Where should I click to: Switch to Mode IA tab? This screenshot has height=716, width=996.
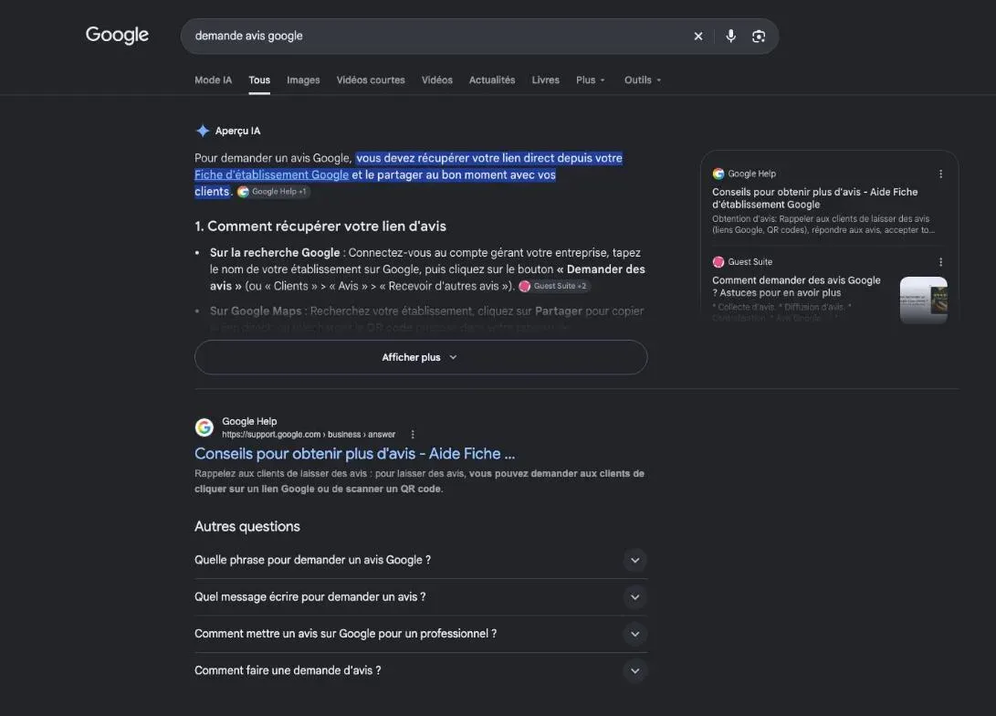point(214,80)
